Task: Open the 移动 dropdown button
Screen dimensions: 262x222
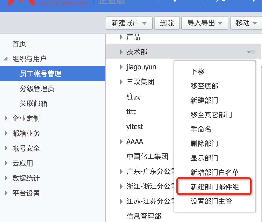Action: click(246, 23)
